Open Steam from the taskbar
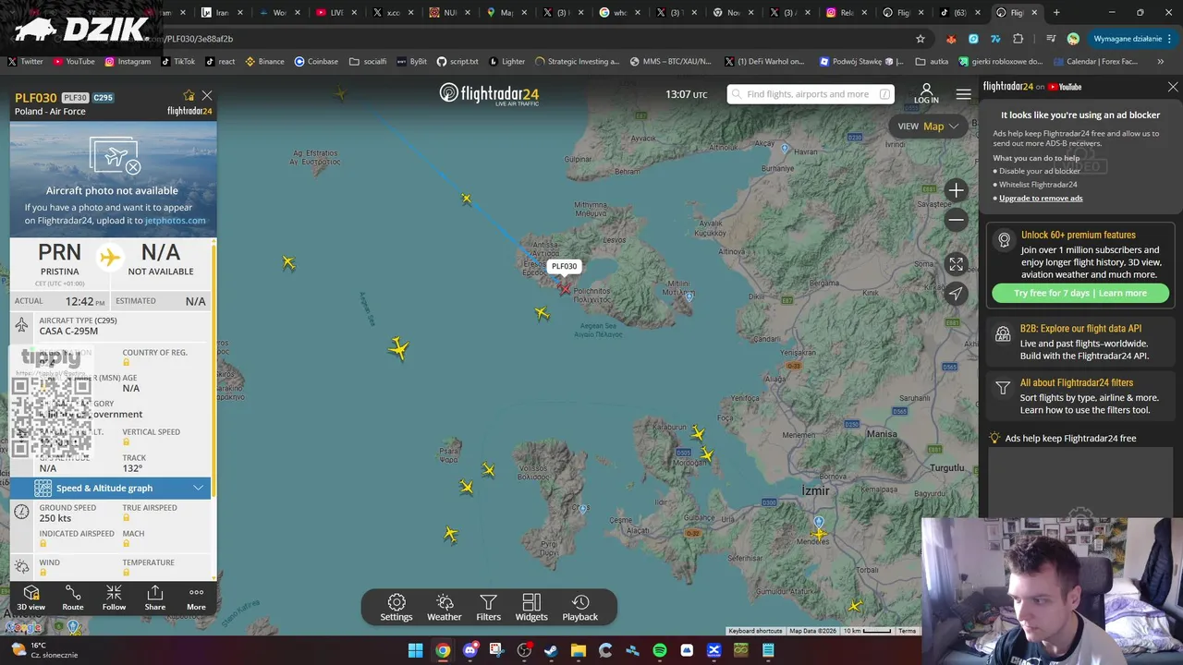Image resolution: width=1183 pixels, height=665 pixels. click(551, 650)
